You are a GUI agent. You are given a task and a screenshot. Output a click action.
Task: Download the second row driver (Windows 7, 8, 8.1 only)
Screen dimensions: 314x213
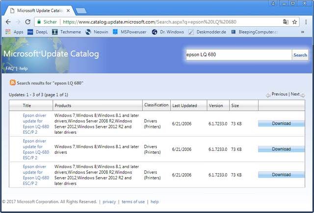[281, 149]
